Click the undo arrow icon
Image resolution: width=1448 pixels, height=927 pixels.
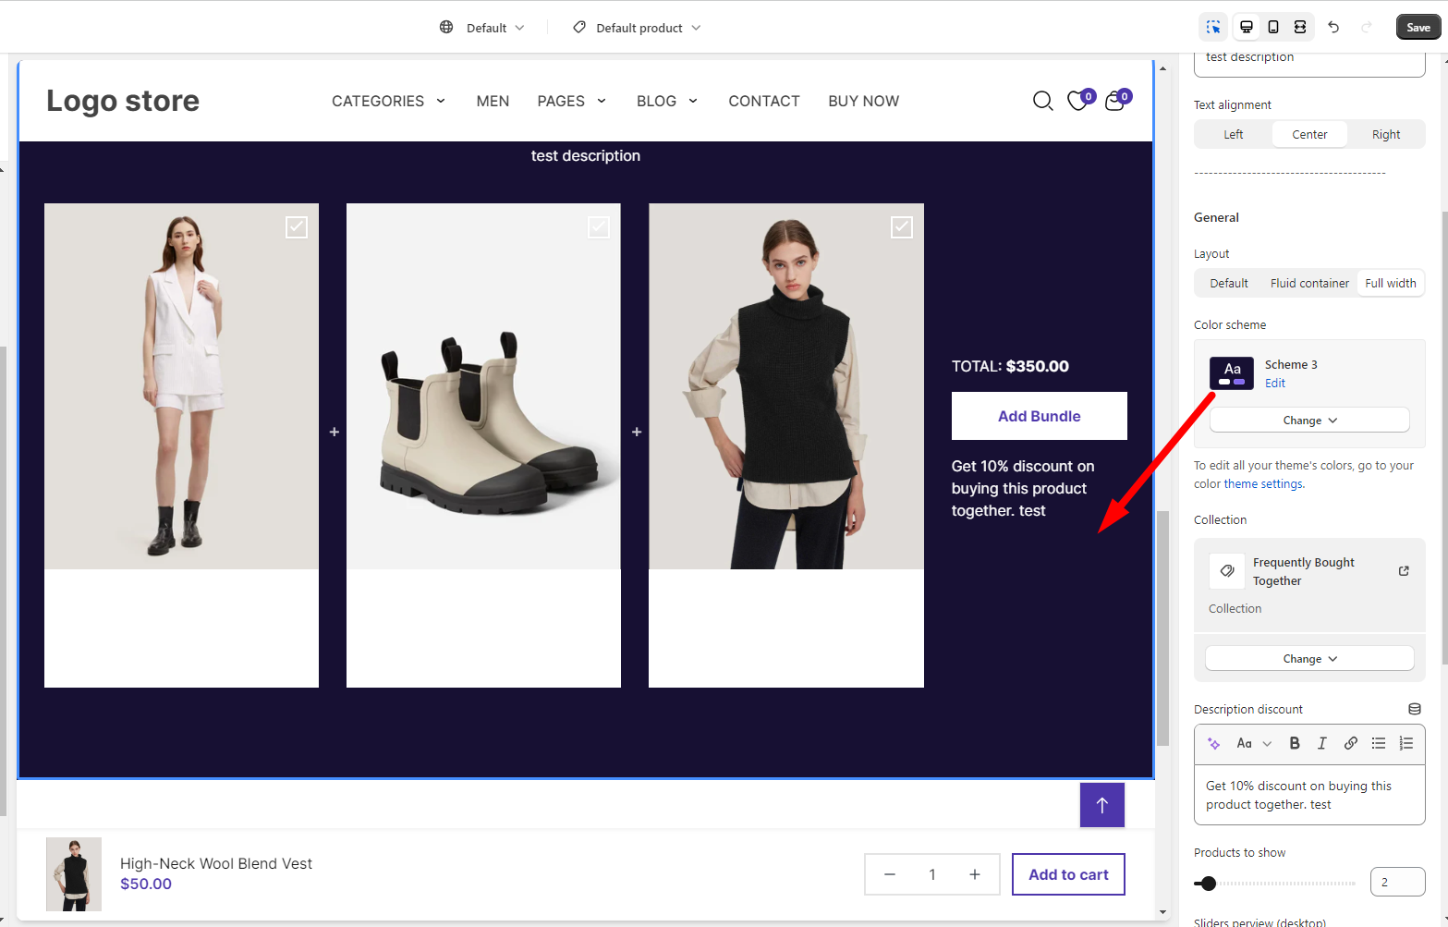(x=1333, y=27)
